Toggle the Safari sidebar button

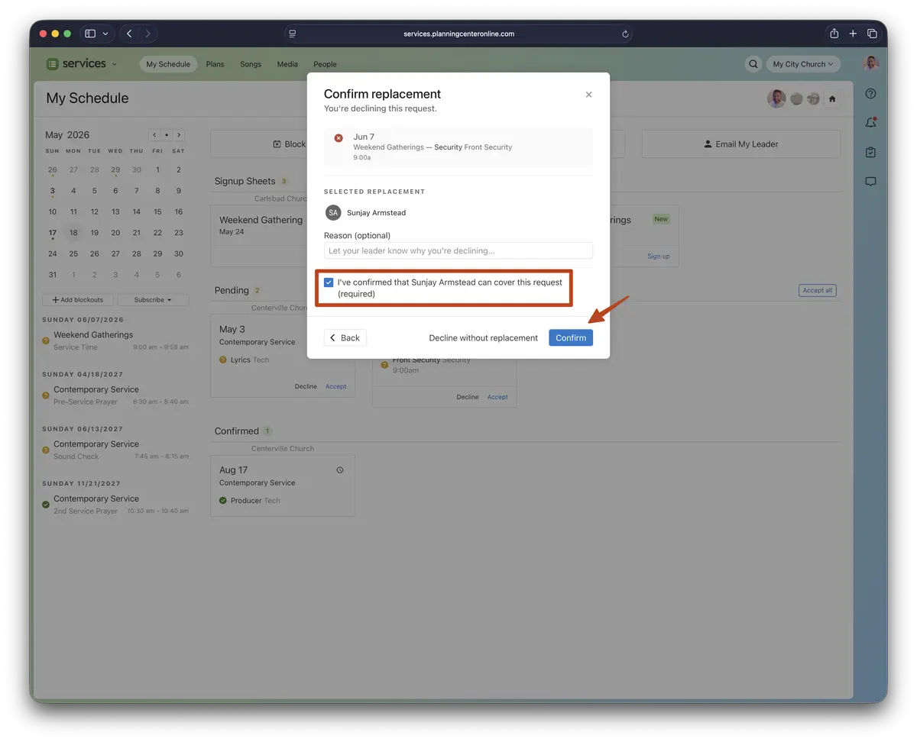[x=90, y=34]
